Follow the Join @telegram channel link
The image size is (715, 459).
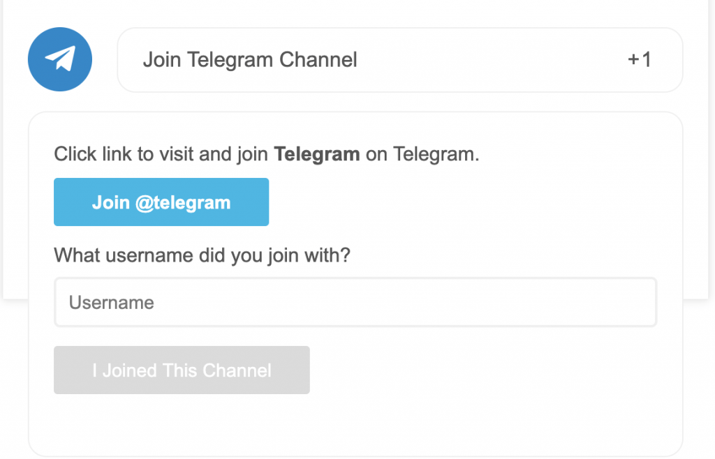[161, 202]
